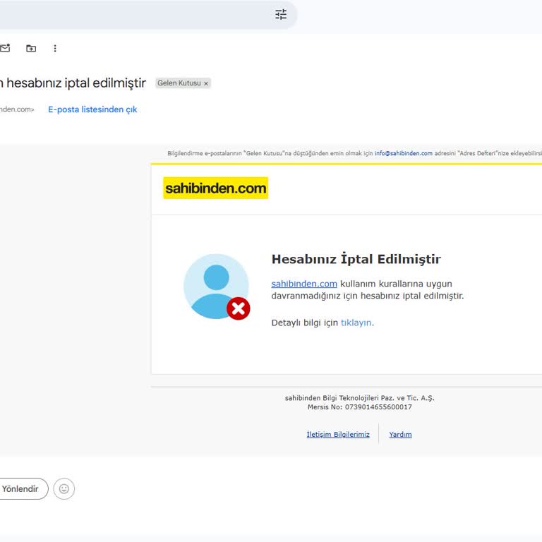
Task: Open the İletişim Bilgilerimiz footer link
Action: pyautogui.click(x=338, y=435)
